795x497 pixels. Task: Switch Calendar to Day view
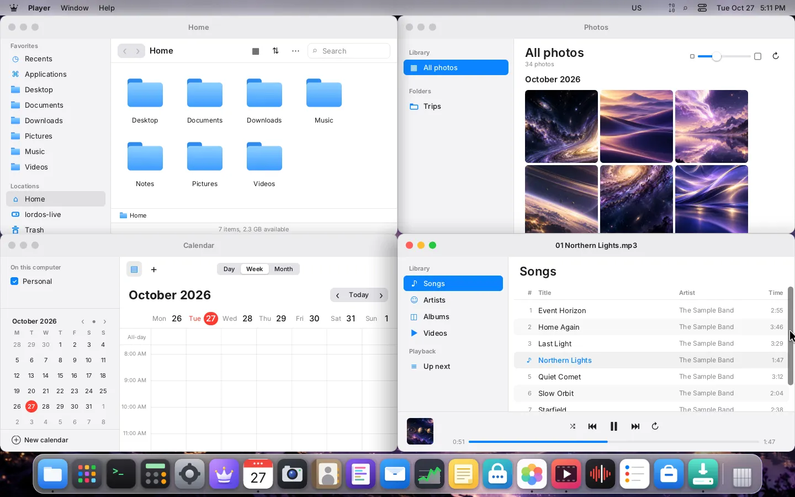(x=229, y=269)
